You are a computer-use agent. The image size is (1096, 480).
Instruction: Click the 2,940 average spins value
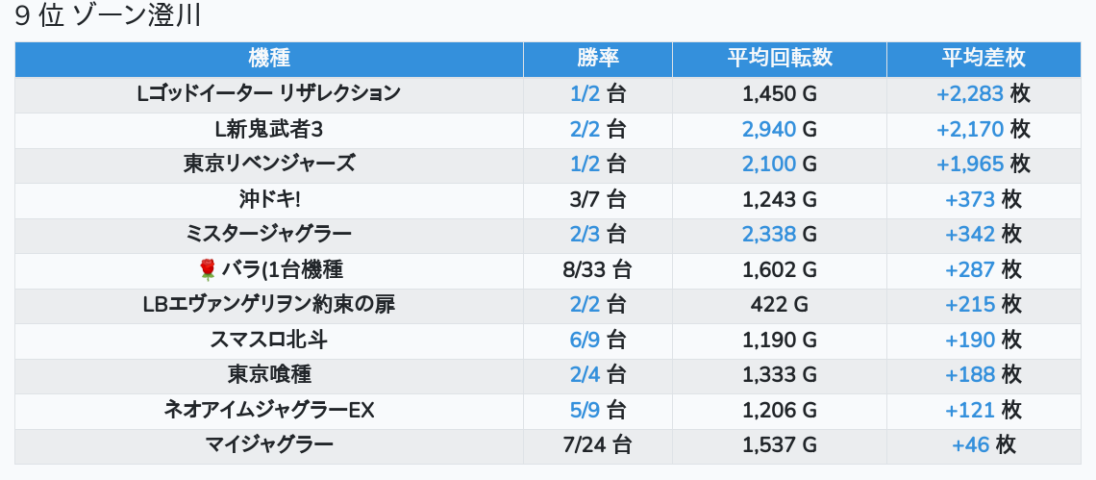tap(769, 129)
